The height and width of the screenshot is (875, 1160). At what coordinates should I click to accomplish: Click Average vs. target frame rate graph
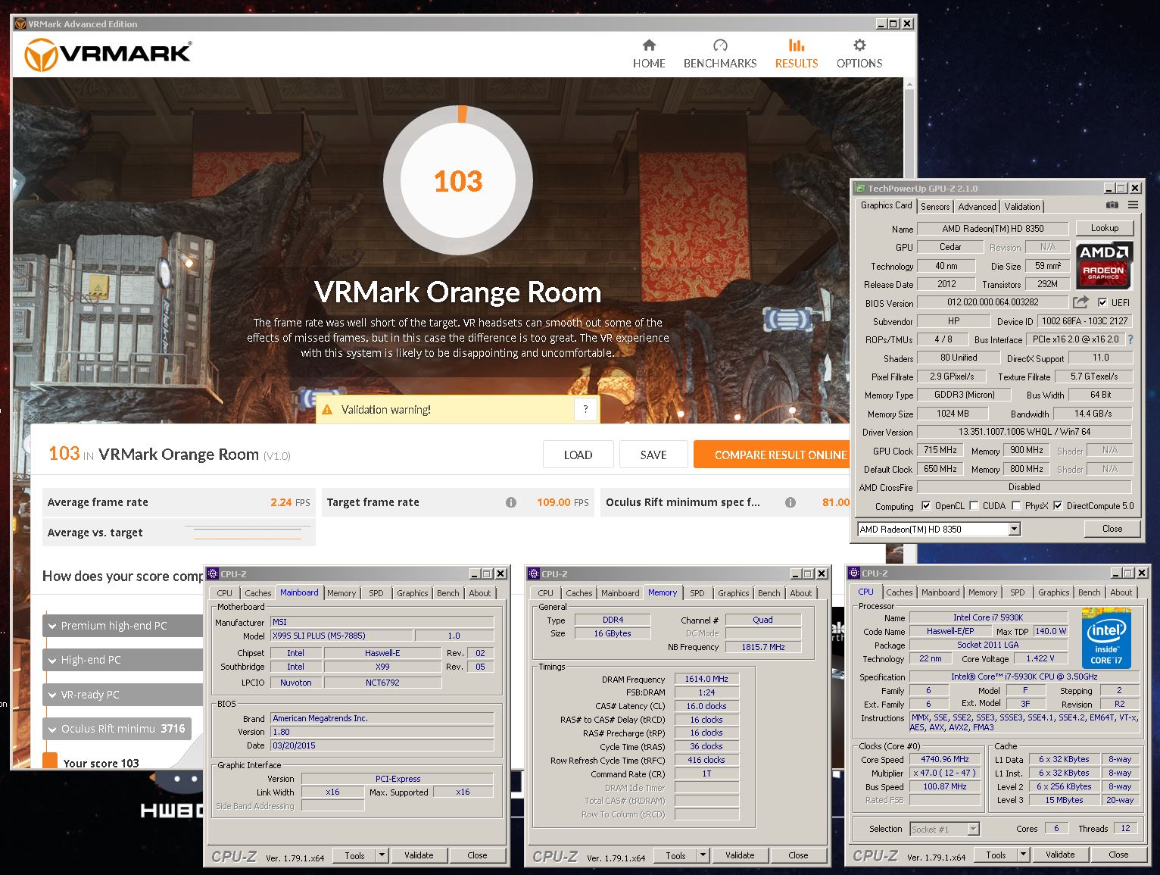[248, 533]
